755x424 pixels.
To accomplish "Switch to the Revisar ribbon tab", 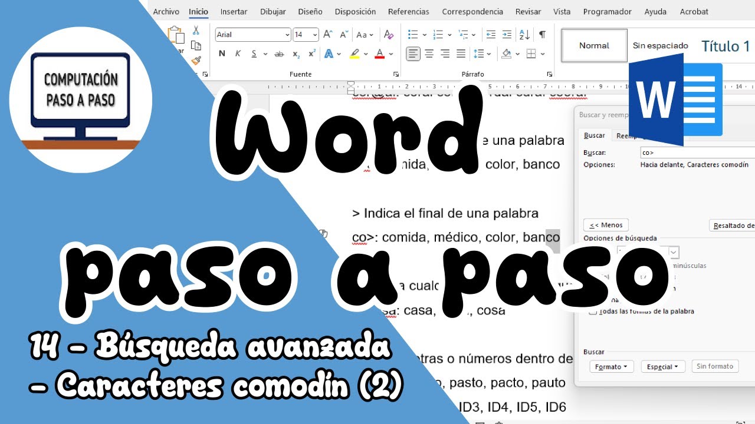I will [x=528, y=12].
